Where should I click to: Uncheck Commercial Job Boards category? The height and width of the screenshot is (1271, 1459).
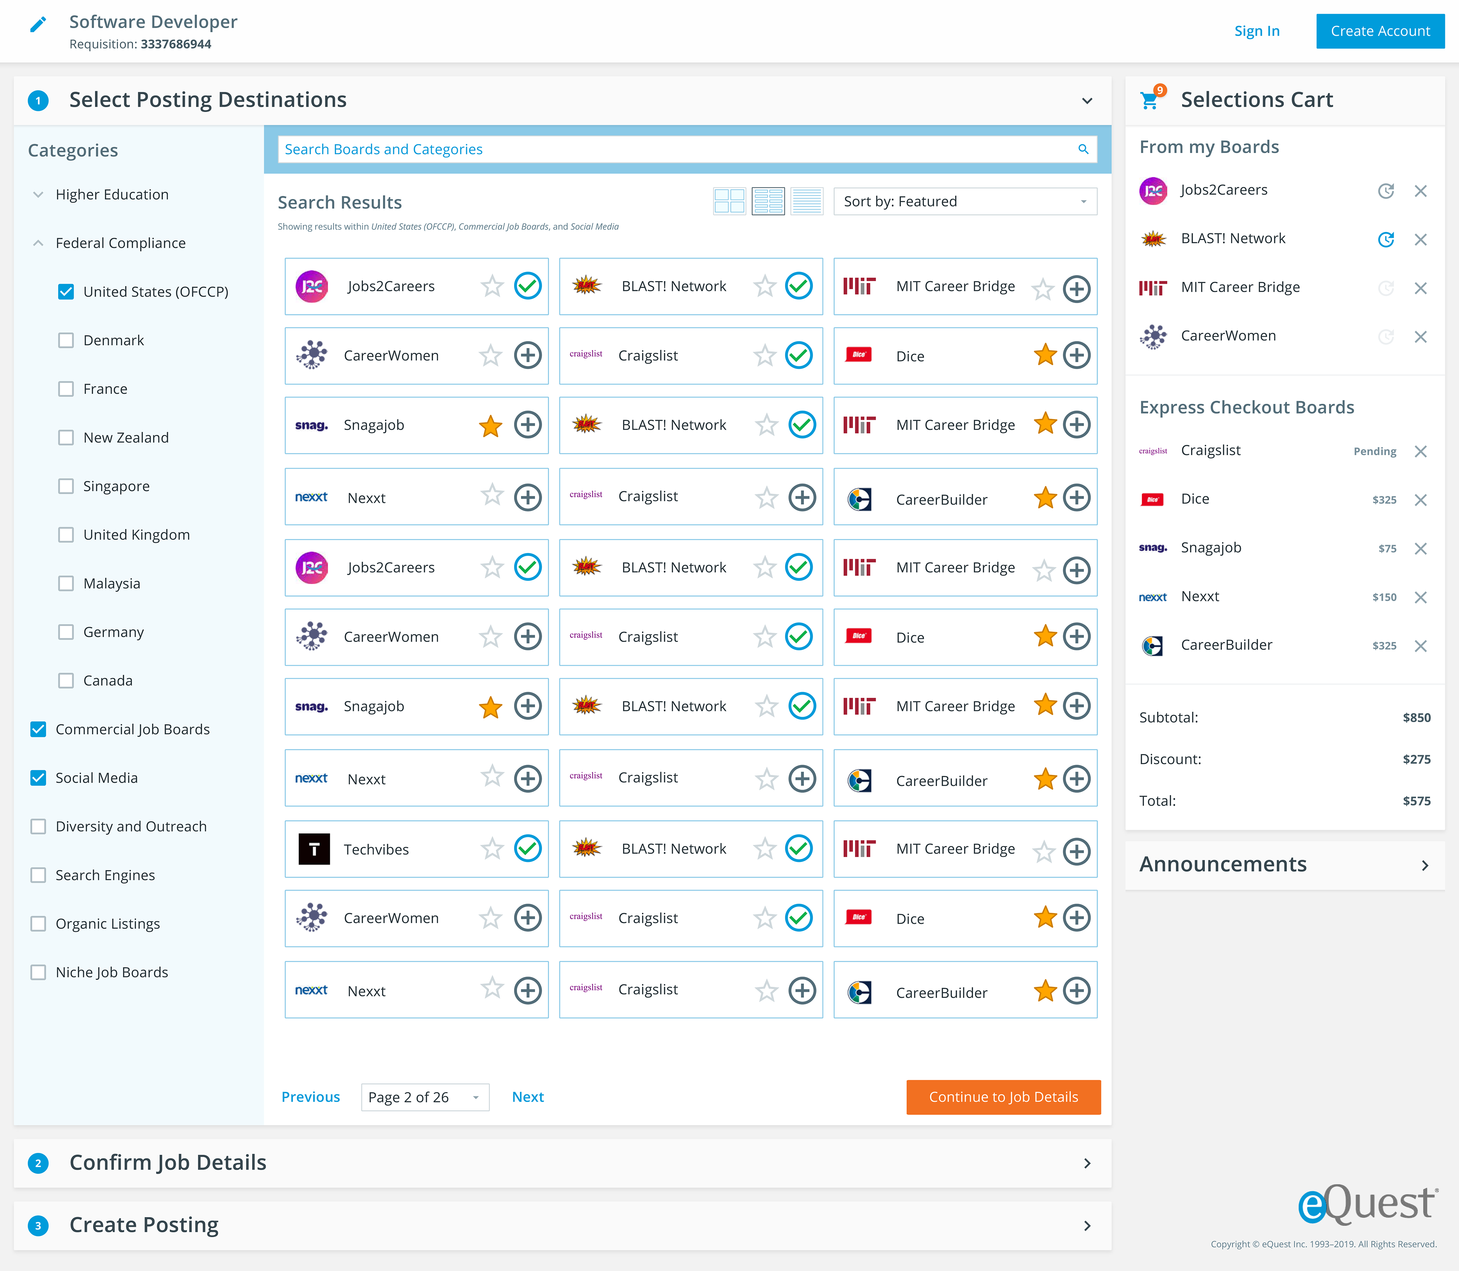(x=38, y=729)
